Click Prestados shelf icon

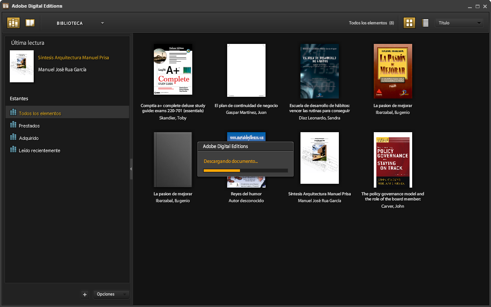13,125
